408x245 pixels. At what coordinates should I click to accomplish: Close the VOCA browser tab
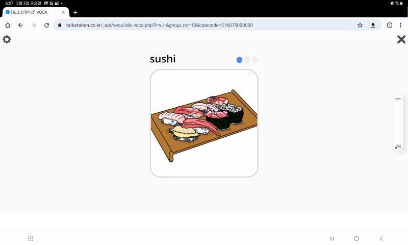63,12
